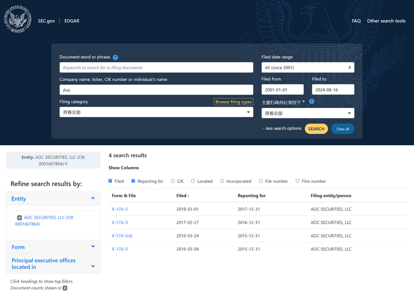
Task: Open Other search tools
Action: (x=386, y=21)
